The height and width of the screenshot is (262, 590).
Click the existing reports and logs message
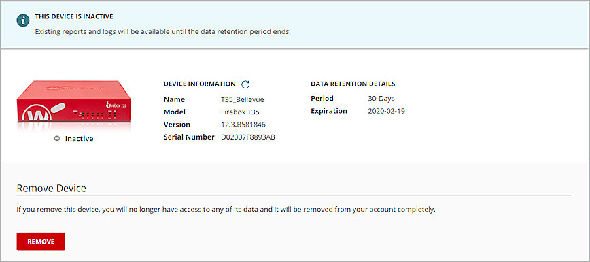163,32
